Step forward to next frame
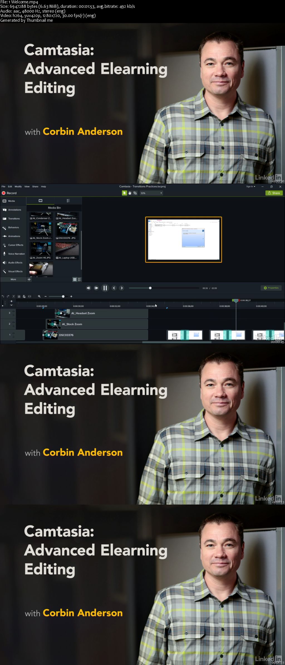 click(x=96, y=288)
